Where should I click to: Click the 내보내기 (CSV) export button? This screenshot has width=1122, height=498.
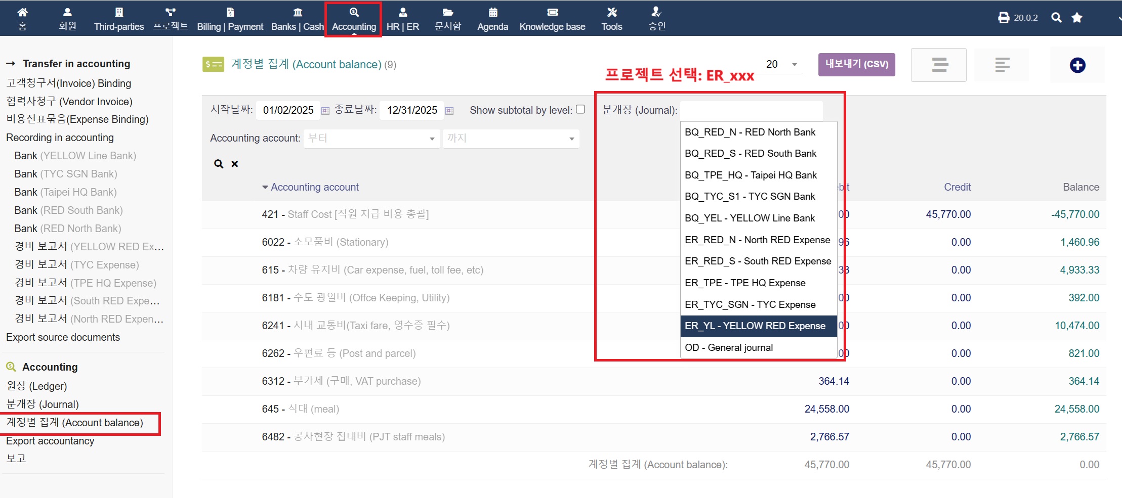[856, 64]
